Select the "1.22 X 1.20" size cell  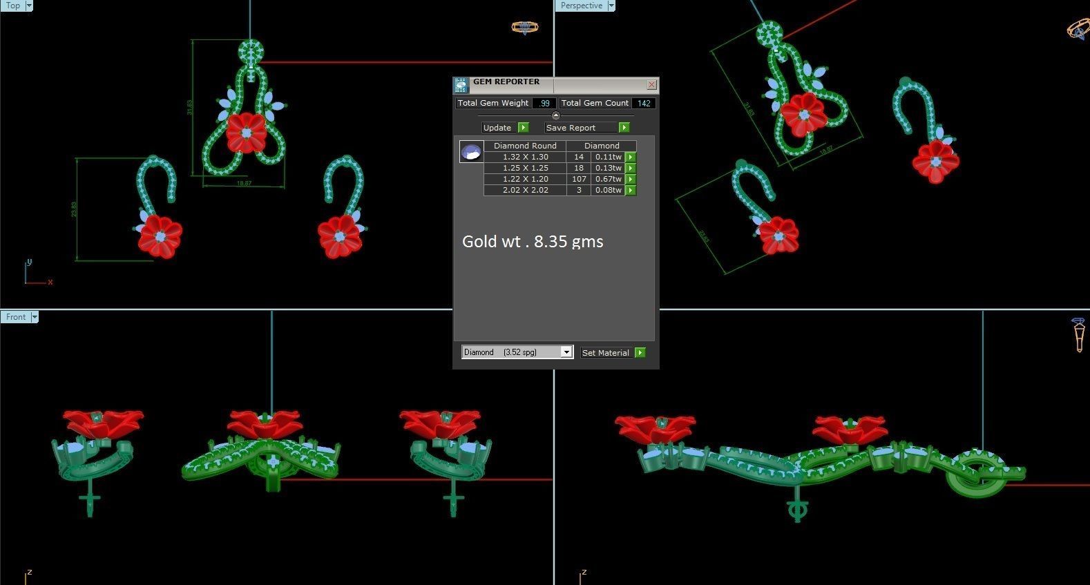coord(525,180)
